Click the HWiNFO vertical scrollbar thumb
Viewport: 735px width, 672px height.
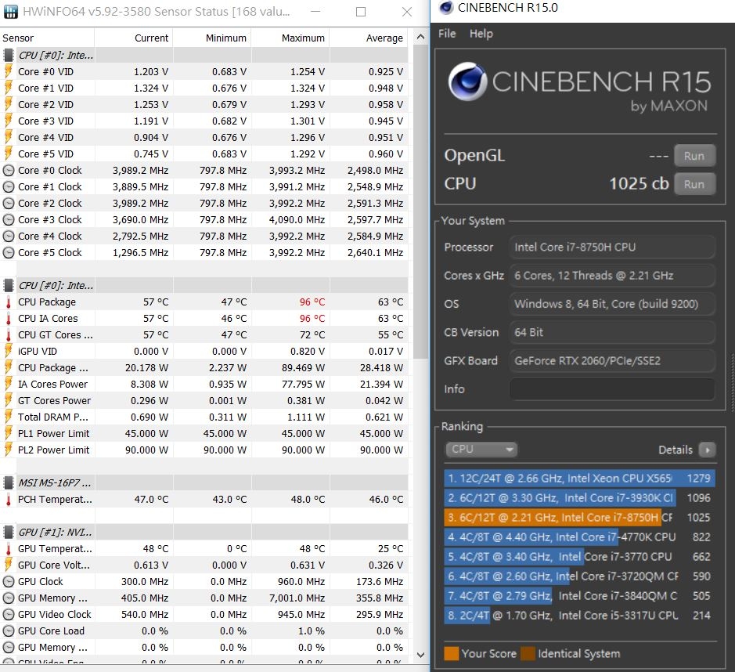(x=420, y=201)
